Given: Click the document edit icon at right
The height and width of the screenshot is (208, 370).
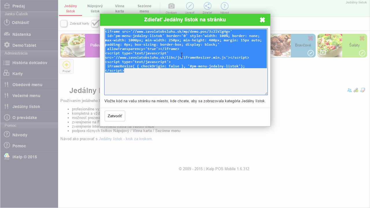Looking at the screenshot, I should pos(363,90).
